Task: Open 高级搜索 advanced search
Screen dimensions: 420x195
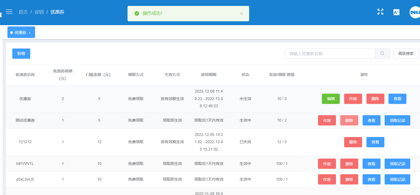Action: (x=406, y=53)
